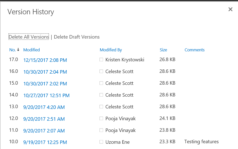Sort by Modified column header
This screenshot has height=149, width=238.
coord(32,50)
